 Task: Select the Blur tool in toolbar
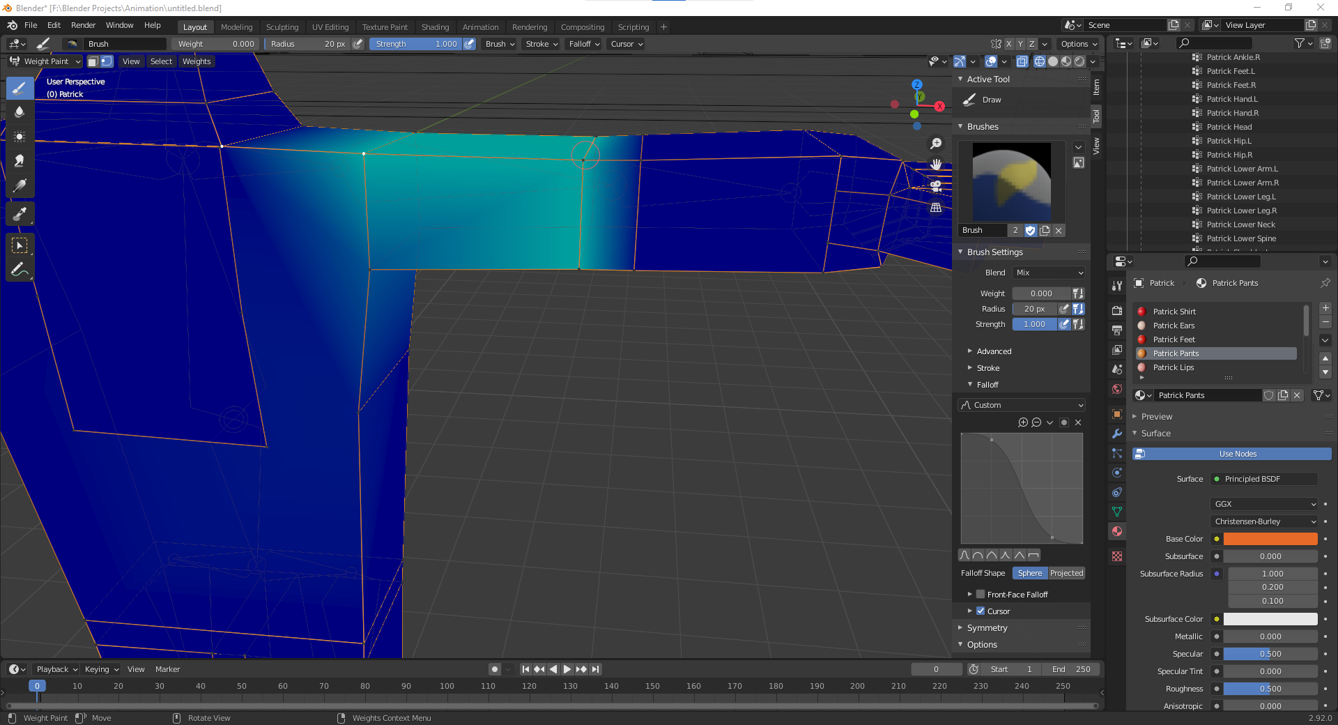(x=20, y=112)
